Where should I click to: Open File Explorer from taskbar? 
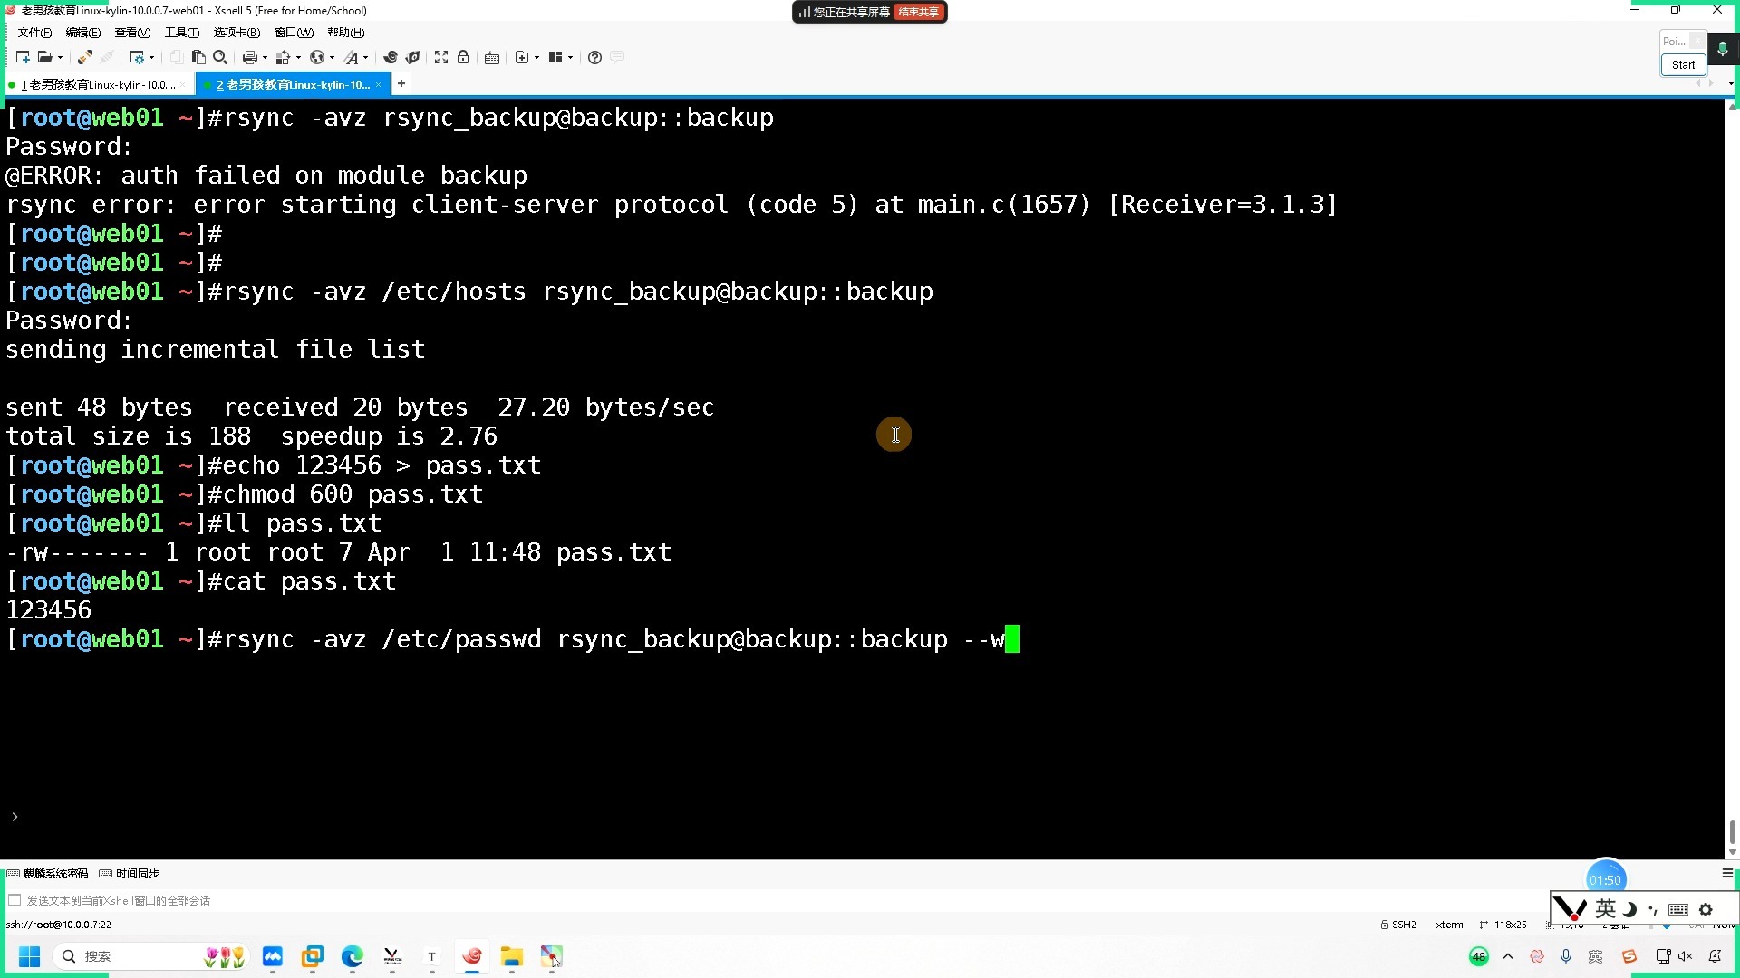511,956
